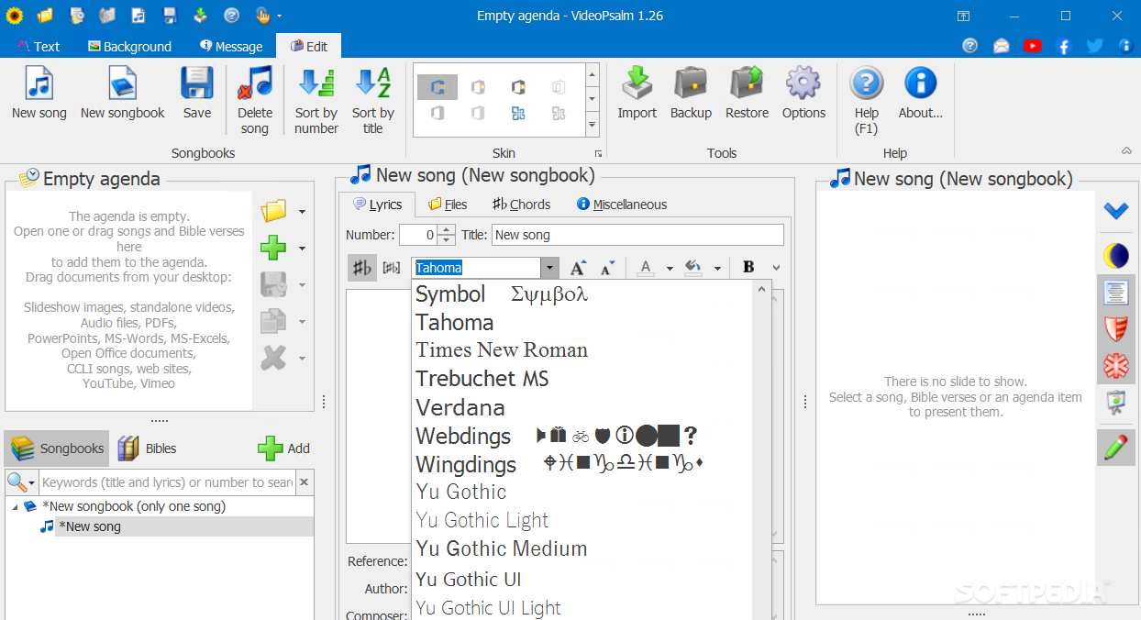This screenshot has height=620, width=1141.
Task: Click the hand touch-mode icon in the title bar
Action: [x=262, y=16]
